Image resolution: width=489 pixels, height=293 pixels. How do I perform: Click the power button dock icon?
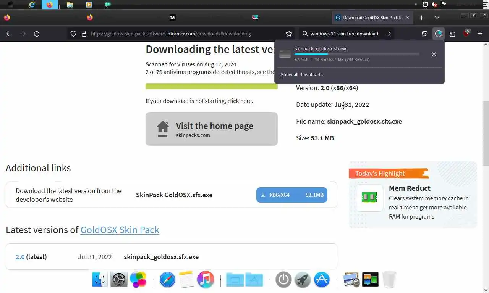tap(283, 280)
